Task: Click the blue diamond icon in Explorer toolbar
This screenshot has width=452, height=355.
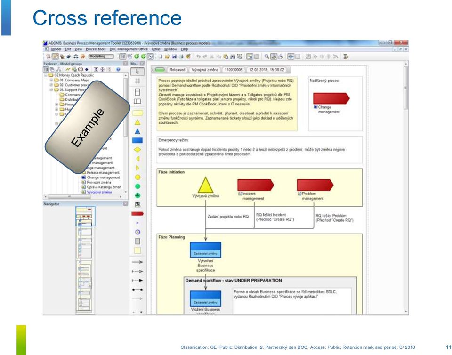Action: tap(87, 69)
